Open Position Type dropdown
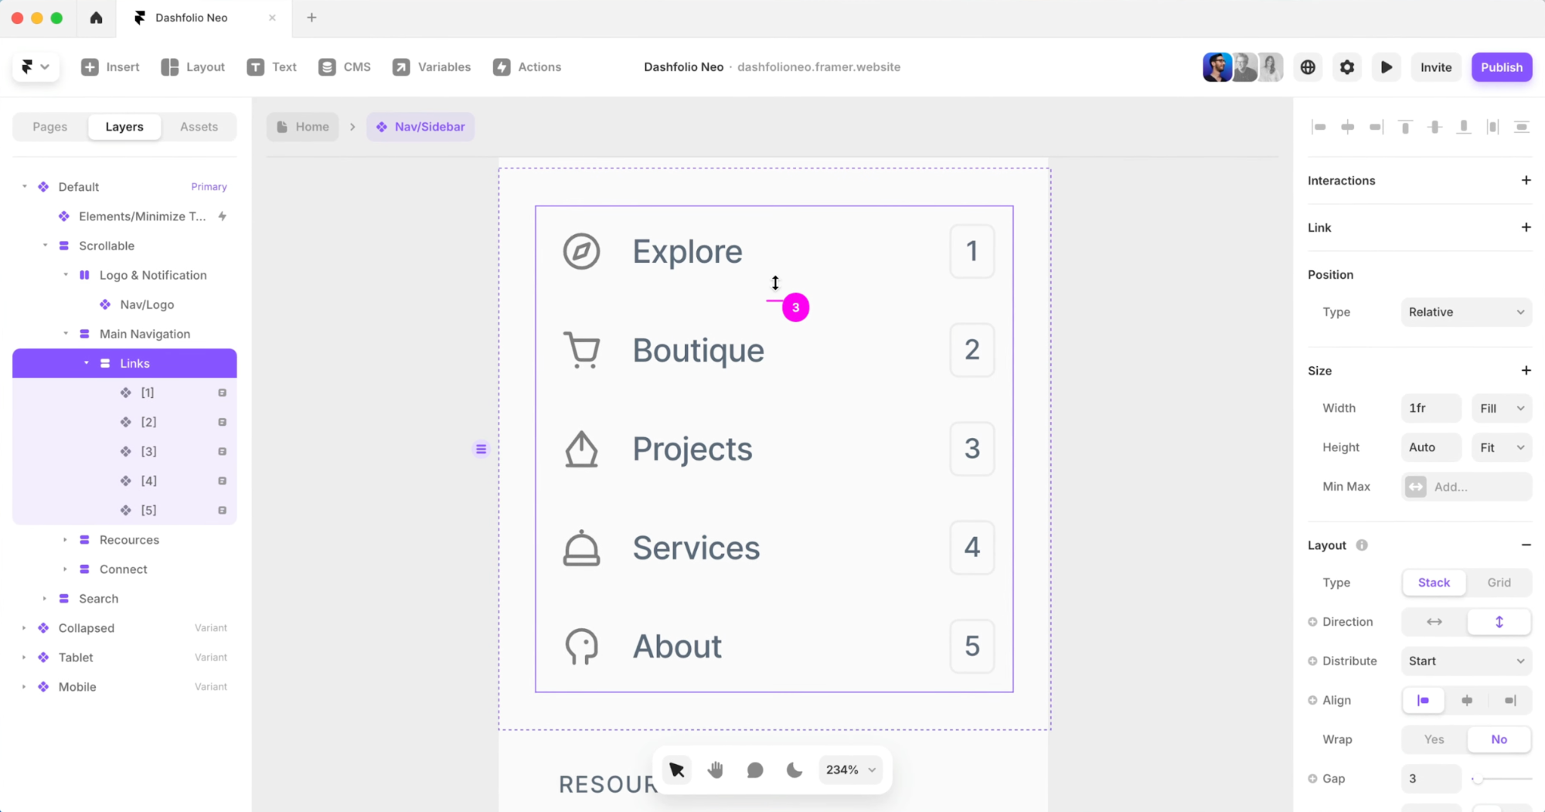 (x=1466, y=312)
